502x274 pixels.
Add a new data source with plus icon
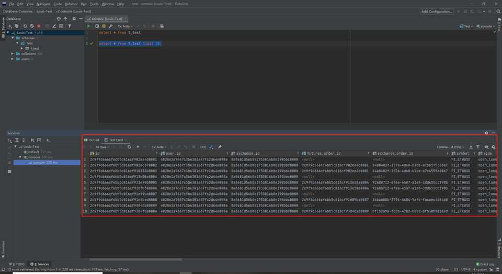tap(10, 26)
